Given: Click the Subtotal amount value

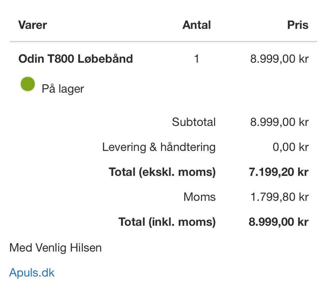Looking at the screenshot, I should [x=279, y=122].
